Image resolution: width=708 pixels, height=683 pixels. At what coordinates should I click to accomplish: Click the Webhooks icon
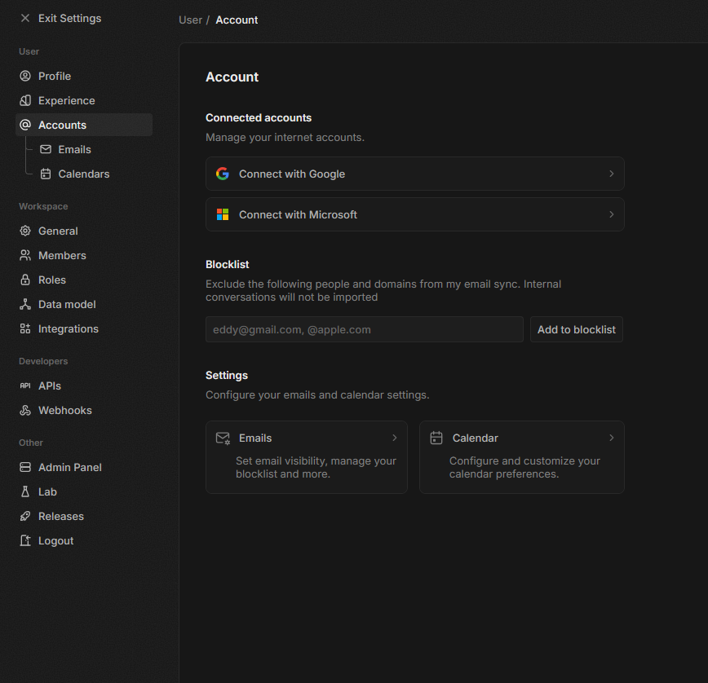(25, 410)
